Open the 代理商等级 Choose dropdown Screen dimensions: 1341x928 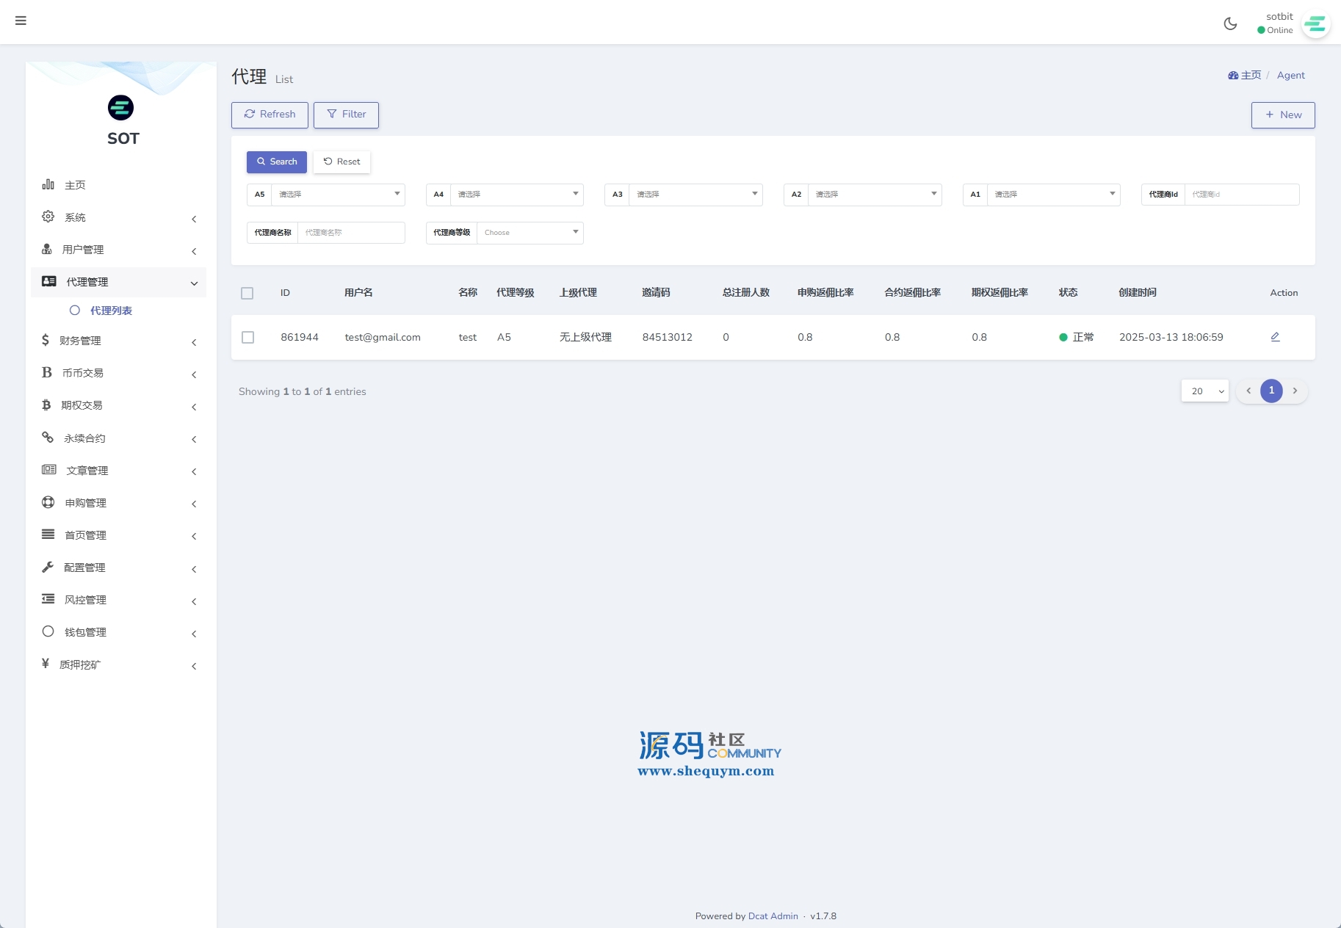(x=529, y=233)
